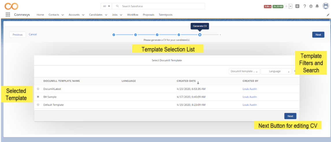This screenshot has height=142, width=331.
Task: Open the Contacts tab
Action: pyautogui.click(x=54, y=15)
